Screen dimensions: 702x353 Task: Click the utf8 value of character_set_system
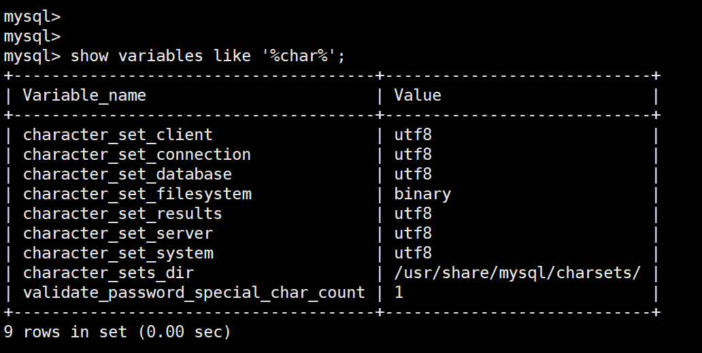tap(413, 253)
